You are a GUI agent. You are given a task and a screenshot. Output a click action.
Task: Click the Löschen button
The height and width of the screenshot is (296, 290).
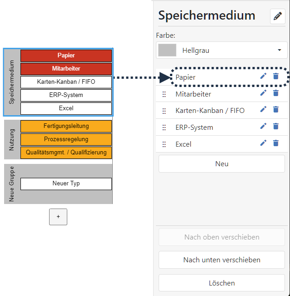coord(221,283)
